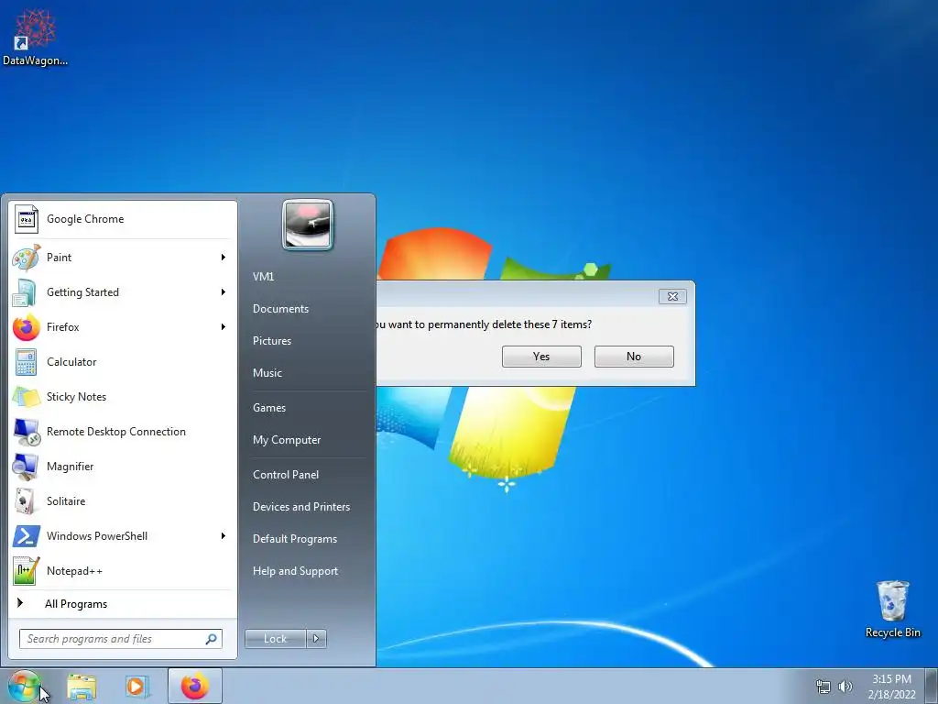The image size is (938, 704).
Task: Click Yes in the delete confirmation dialog
Action: [x=541, y=357]
